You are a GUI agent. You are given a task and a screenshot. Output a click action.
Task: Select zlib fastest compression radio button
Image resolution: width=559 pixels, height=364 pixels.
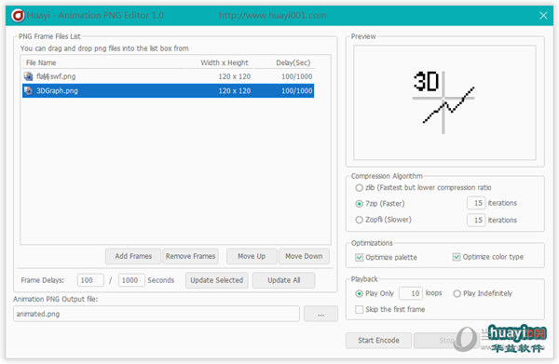(x=359, y=188)
